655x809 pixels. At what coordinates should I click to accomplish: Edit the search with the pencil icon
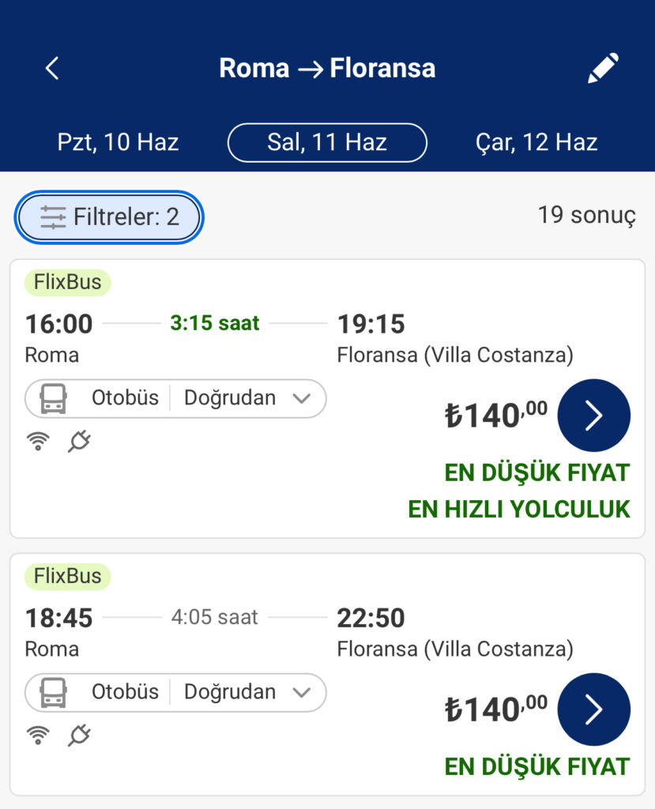603,68
